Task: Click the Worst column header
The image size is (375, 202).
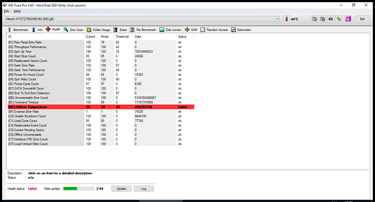Action: [107, 36]
